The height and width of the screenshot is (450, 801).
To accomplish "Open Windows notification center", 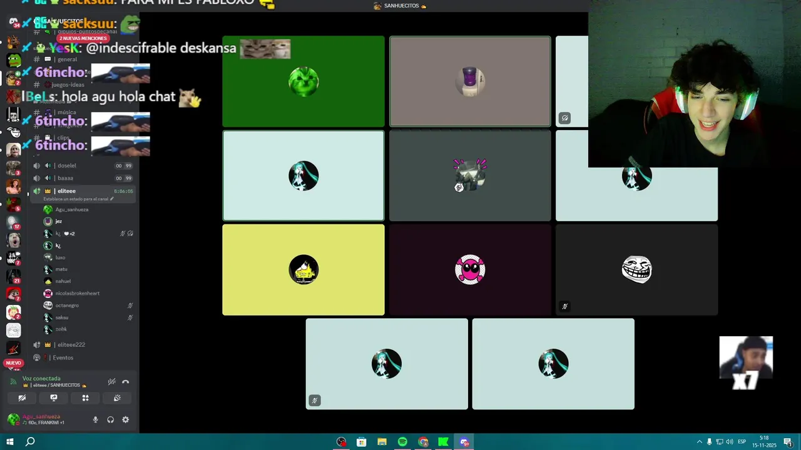I will click(788, 442).
